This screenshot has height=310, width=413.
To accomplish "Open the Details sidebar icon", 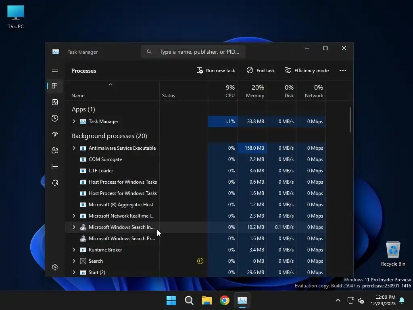I will pyautogui.click(x=55, y=166).
